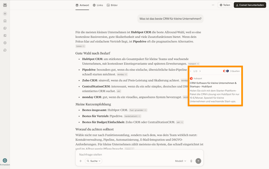Click bold 'Pipedrive' in the intro paragraph
Screen dimensions: 269x169
point(140,41)
